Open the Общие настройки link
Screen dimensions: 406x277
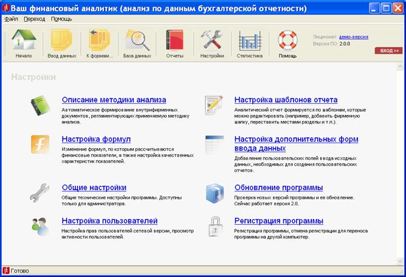(x=94, y=188)
